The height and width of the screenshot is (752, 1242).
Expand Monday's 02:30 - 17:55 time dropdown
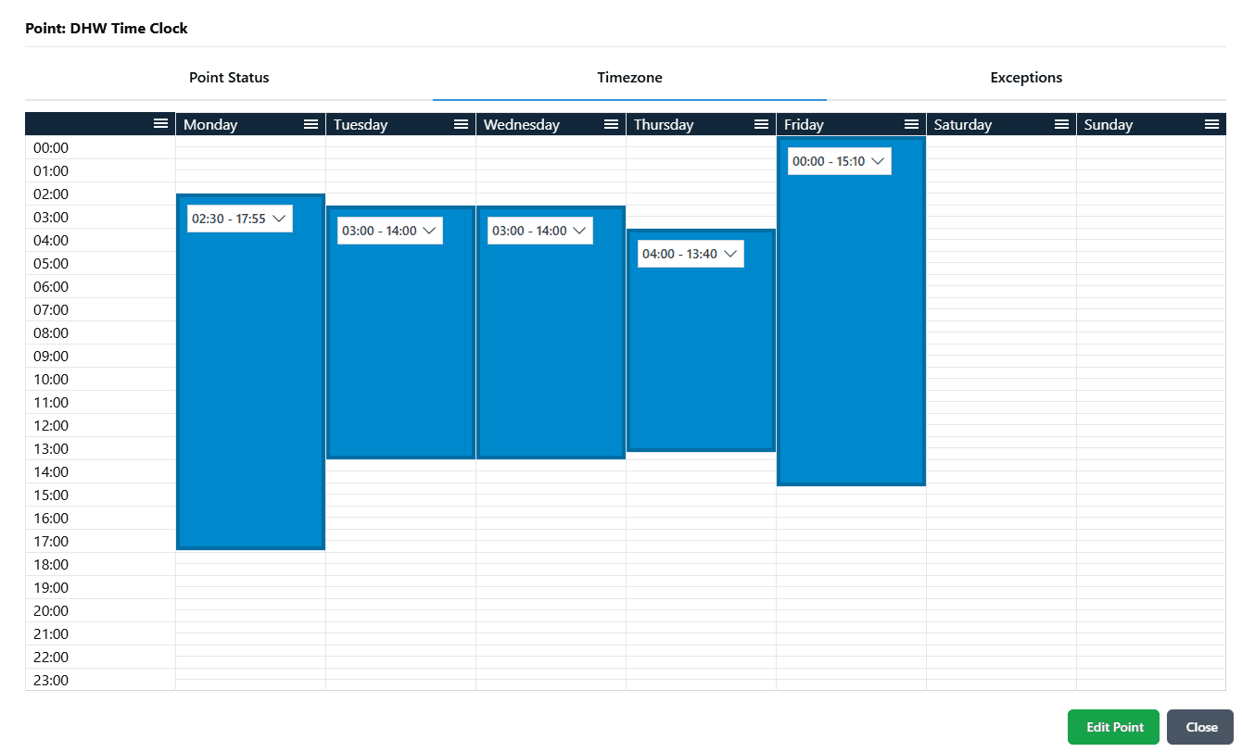(x=239, y=219)
